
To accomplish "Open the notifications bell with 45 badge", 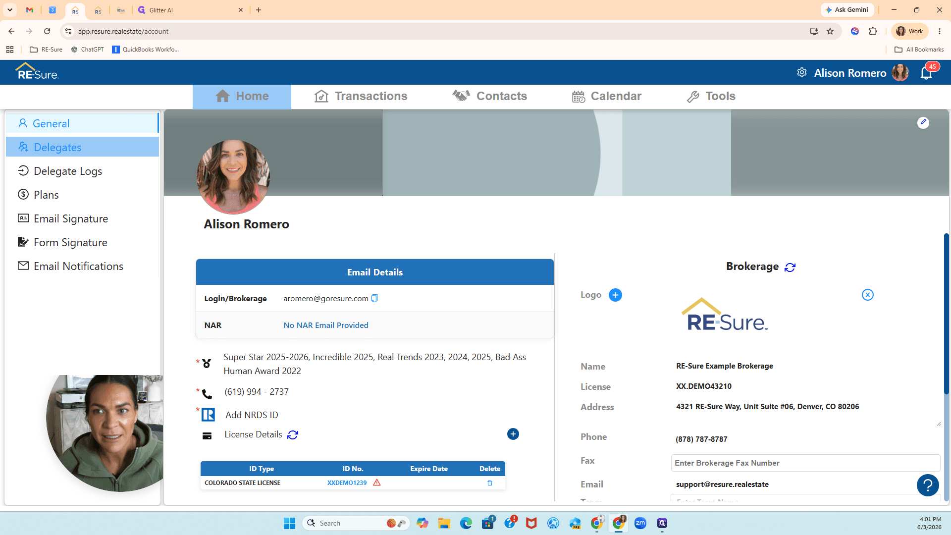I will point(926,73).
